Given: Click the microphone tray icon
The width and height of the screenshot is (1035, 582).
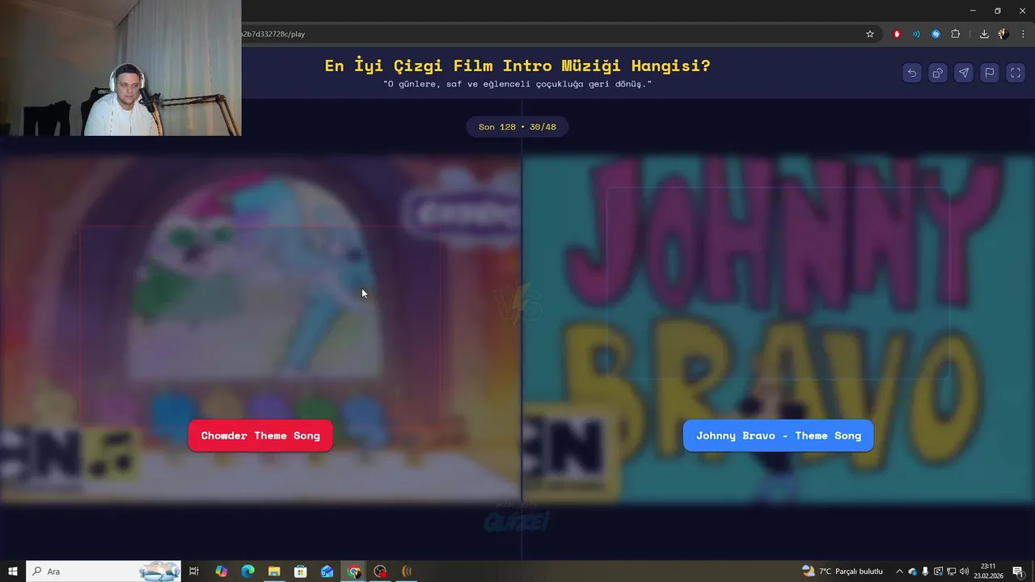Looking at the screenshot, I should [925, 571].
